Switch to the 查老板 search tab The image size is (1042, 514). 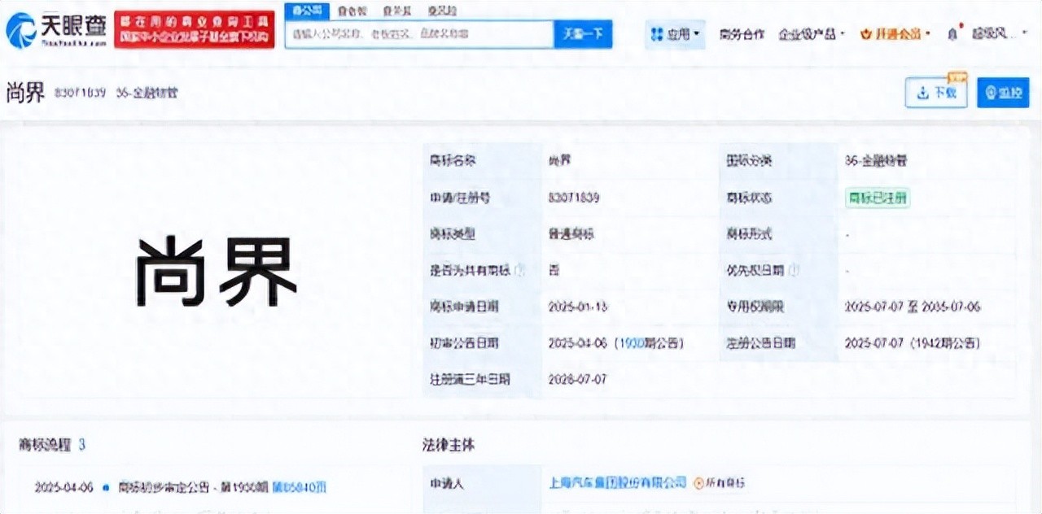351,11
